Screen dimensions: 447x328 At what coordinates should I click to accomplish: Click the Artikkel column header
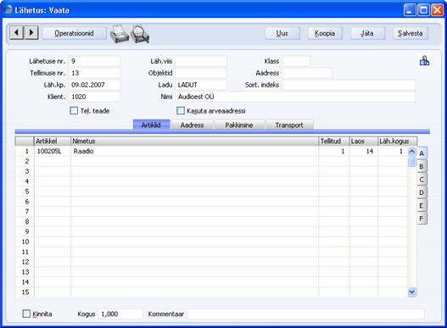pos(53,141)
